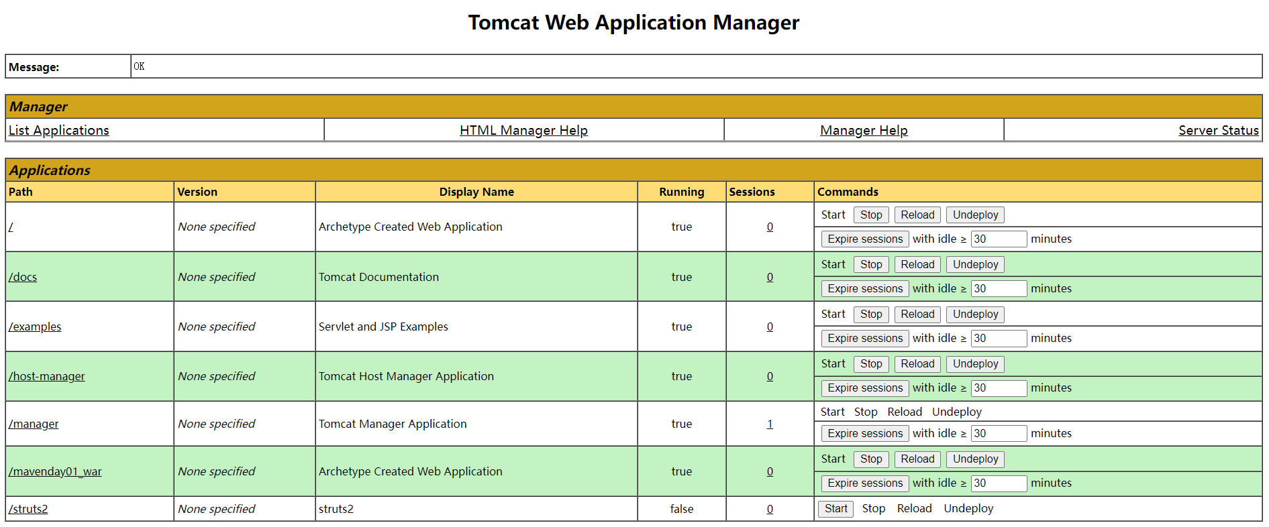The image size is (1269, 527).
Task: Expire sessions for /mavenday01_war
Action: tap(865, 483)
